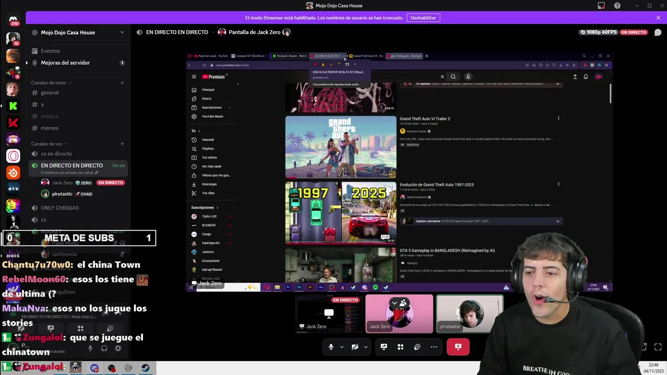Open Discord direct messages home icon
Viewport: 667px width, 375px height.
pyautogui.click(x=13, y=20)
